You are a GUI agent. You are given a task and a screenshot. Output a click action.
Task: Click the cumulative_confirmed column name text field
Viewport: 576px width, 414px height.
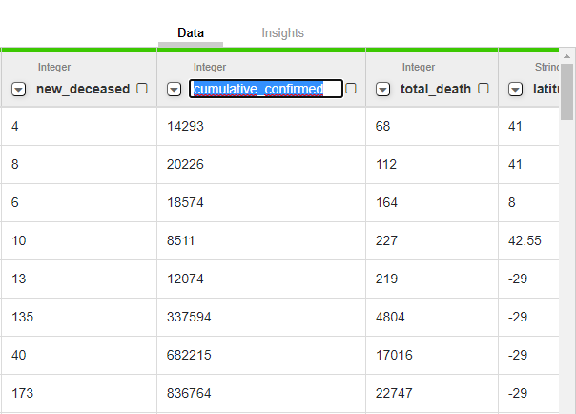[x=265, y=89]
